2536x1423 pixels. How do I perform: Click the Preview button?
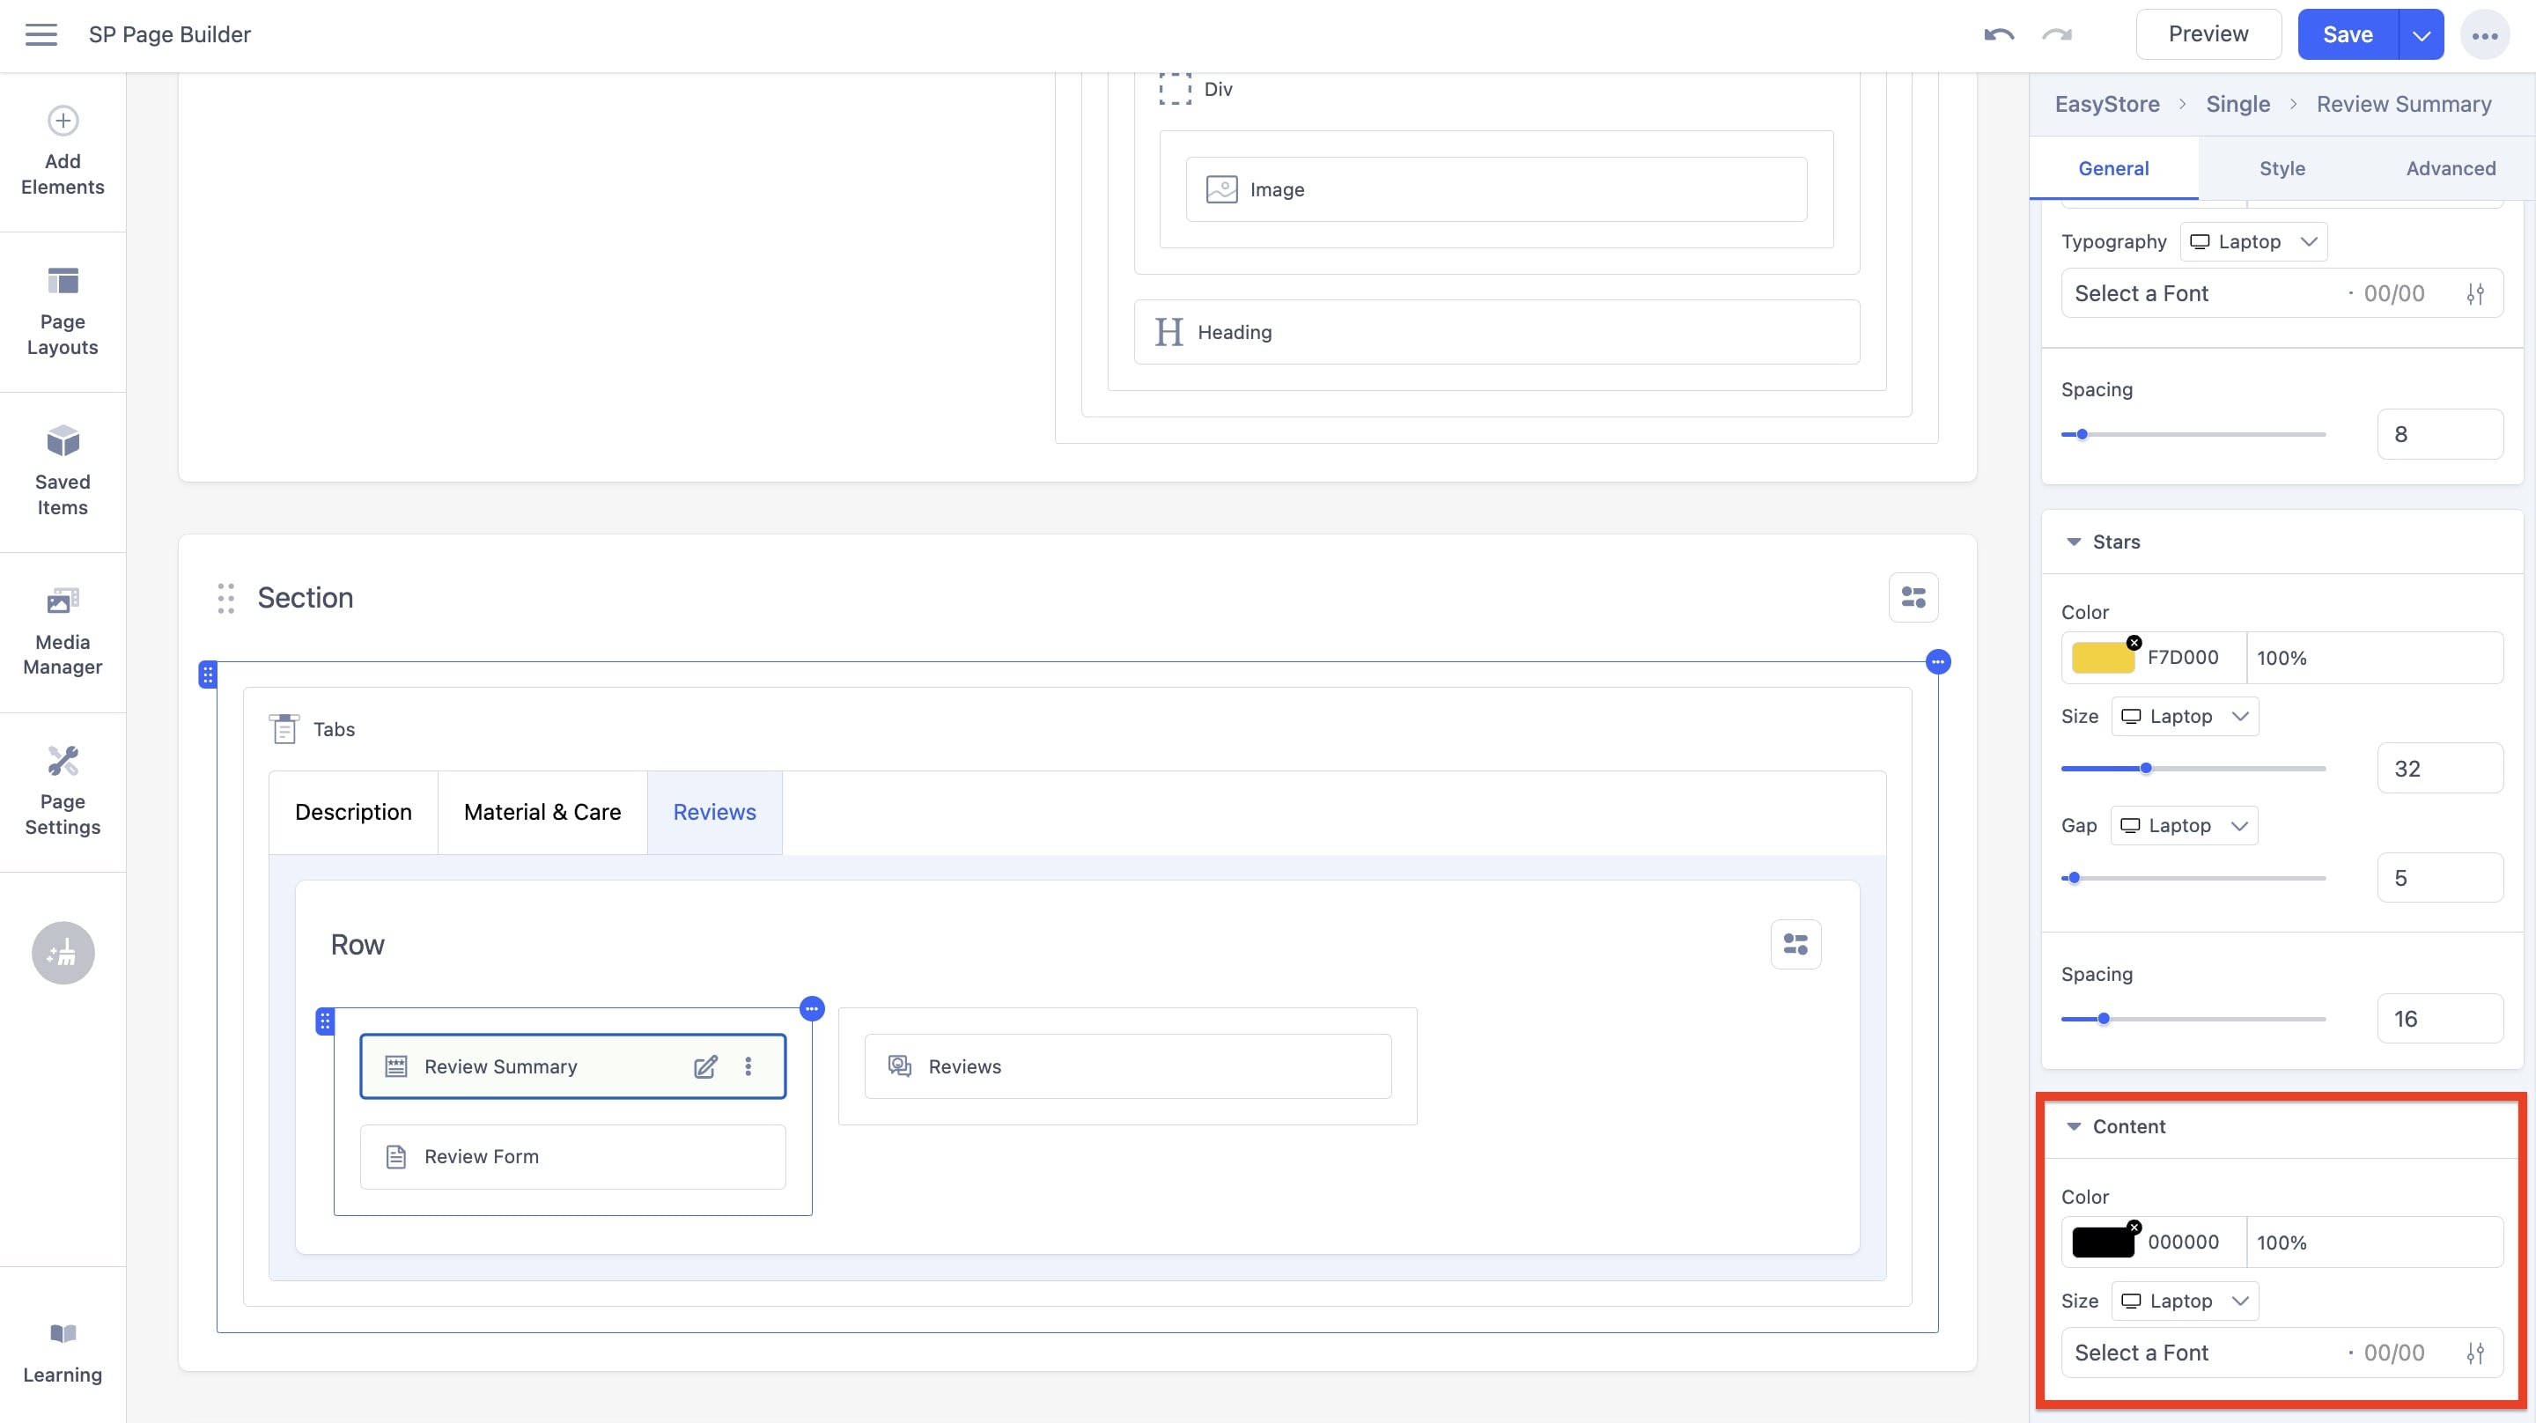[2208, 33]
